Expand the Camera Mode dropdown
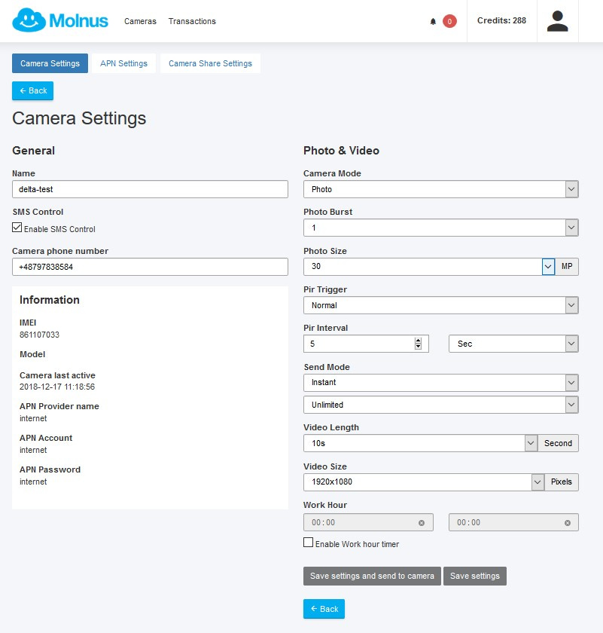Image resolution: width=603 pixels, height=633 pixels. pos(440,189)
